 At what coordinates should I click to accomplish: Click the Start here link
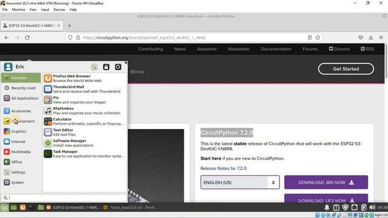coord(211,159)
